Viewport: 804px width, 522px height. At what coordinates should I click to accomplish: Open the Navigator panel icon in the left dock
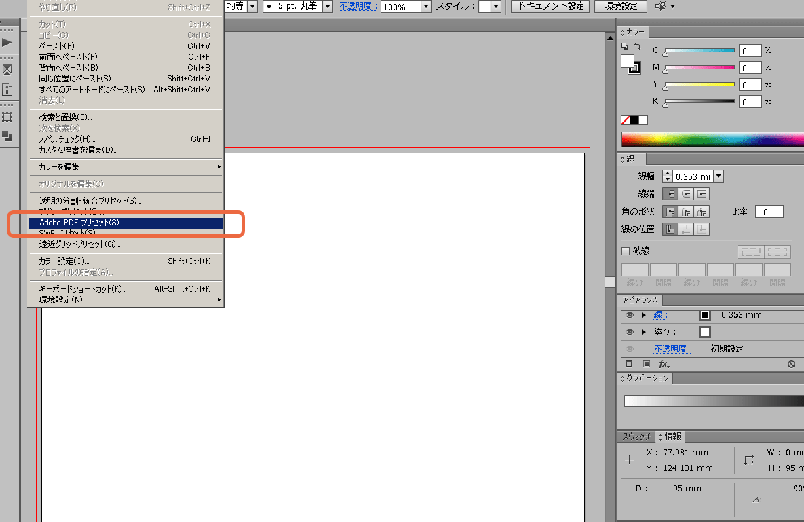7,70
